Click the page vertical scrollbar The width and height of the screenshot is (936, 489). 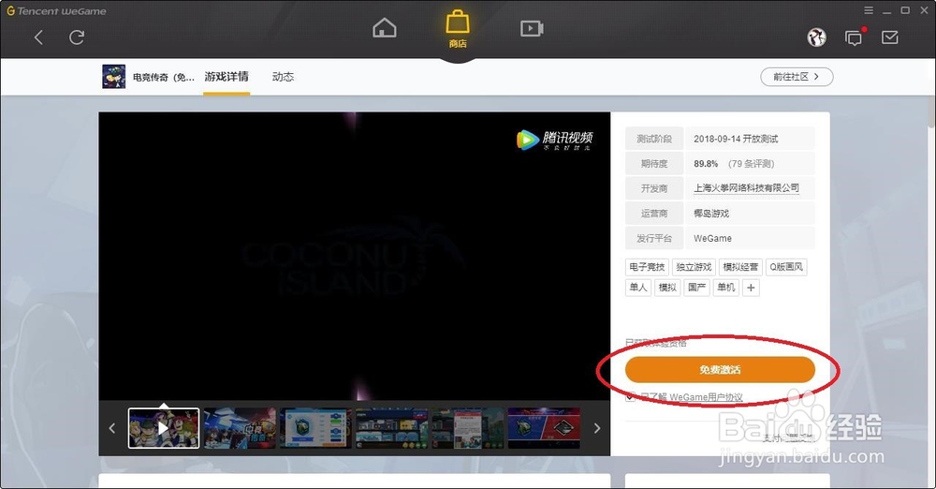click(x=932, y=111)
